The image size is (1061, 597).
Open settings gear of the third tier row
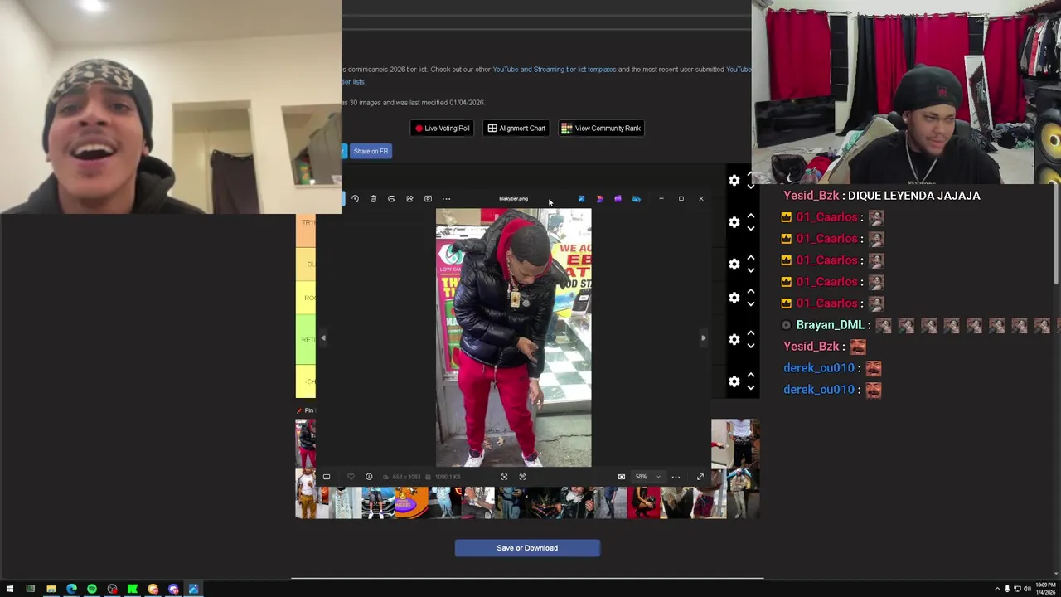734,264
